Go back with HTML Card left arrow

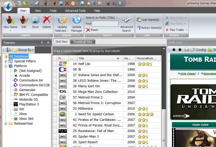174,50
